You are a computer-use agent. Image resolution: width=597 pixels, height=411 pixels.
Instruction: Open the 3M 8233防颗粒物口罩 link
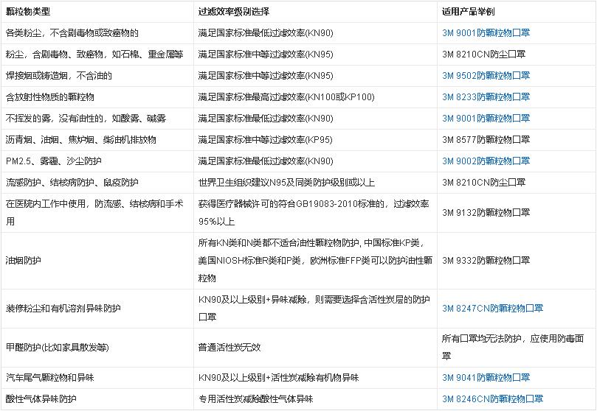click(x=486, y=97)
